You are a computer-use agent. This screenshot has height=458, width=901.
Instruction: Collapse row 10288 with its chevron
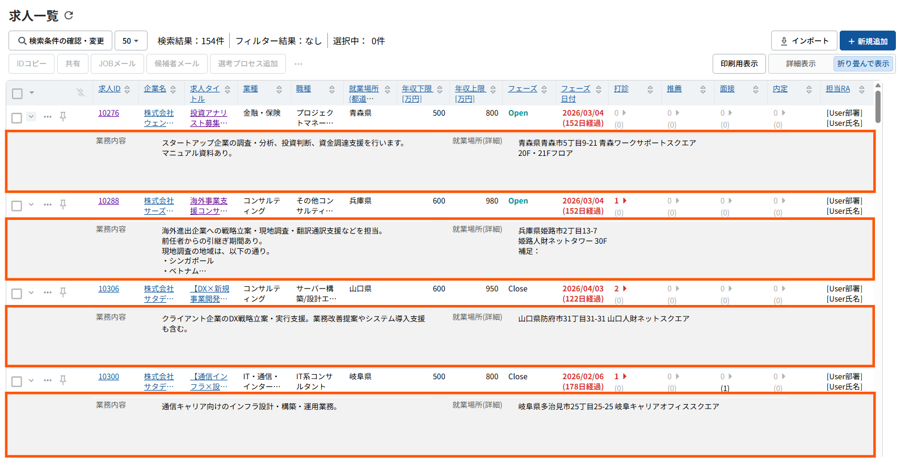click(31, 204)
